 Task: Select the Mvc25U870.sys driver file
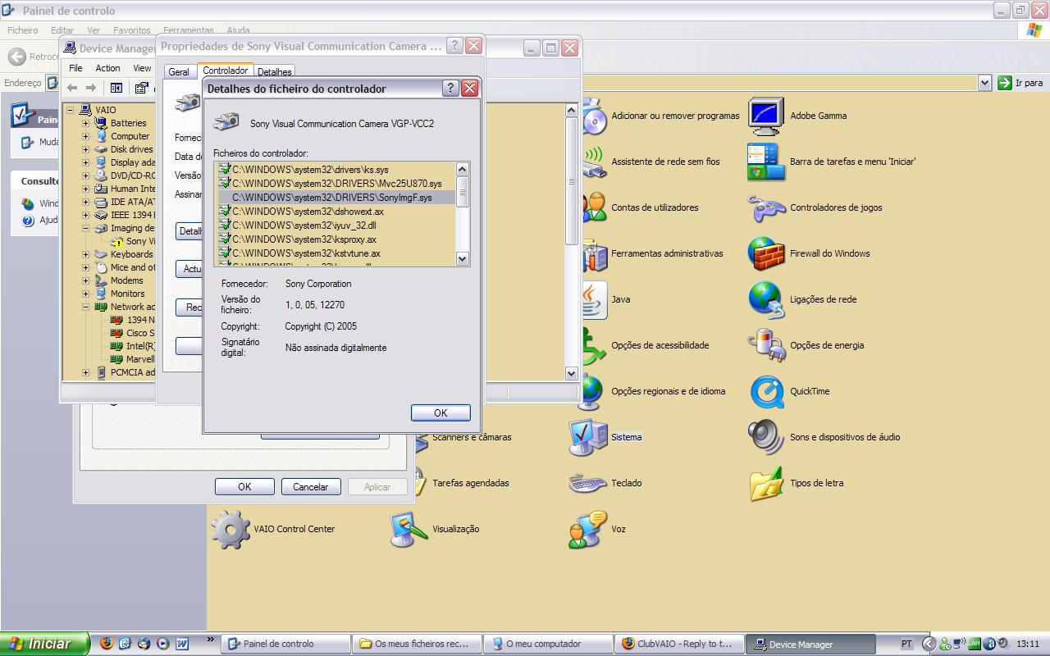[x=336, y=184]
